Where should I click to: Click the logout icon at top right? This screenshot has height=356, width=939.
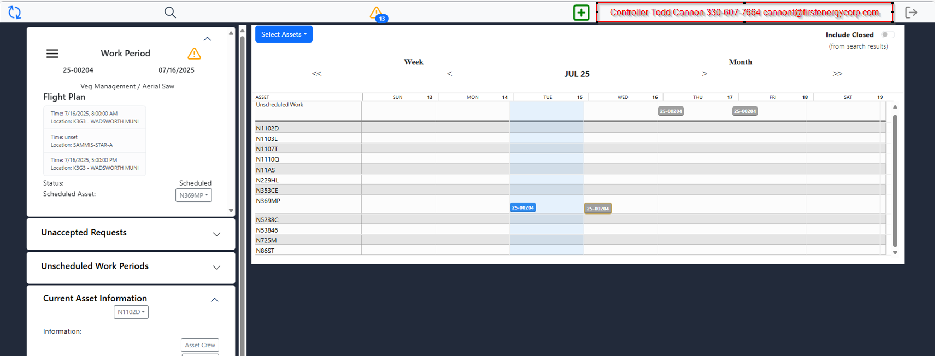tap(911, 13)
